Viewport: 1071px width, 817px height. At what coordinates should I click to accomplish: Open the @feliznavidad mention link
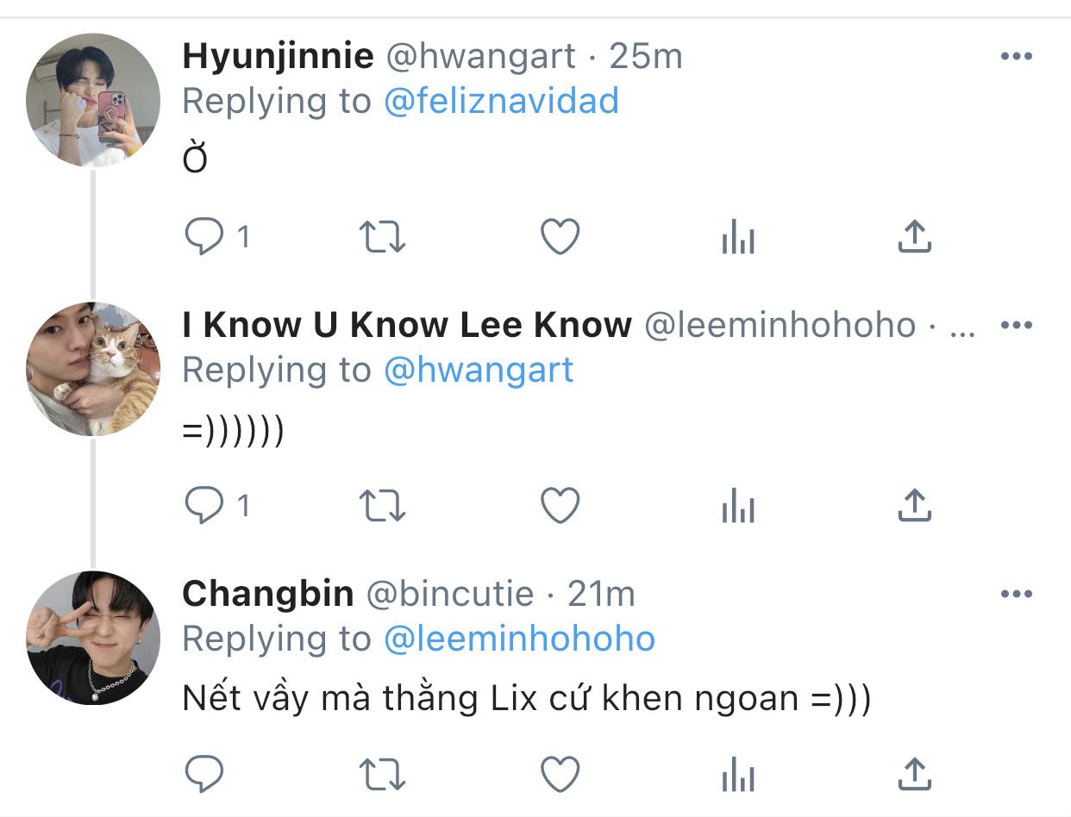coord(501,102)
